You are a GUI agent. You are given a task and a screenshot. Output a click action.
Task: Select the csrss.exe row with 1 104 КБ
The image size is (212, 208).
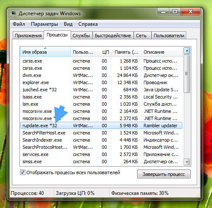click(x=101, y=68)
